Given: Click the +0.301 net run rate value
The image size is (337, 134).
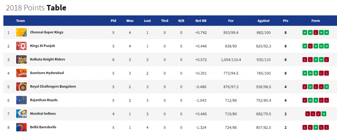Looking at the screenshot, I should [201, 73].
